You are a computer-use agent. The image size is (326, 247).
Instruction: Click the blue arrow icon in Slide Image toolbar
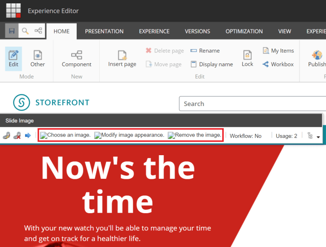tap(28, 136)
